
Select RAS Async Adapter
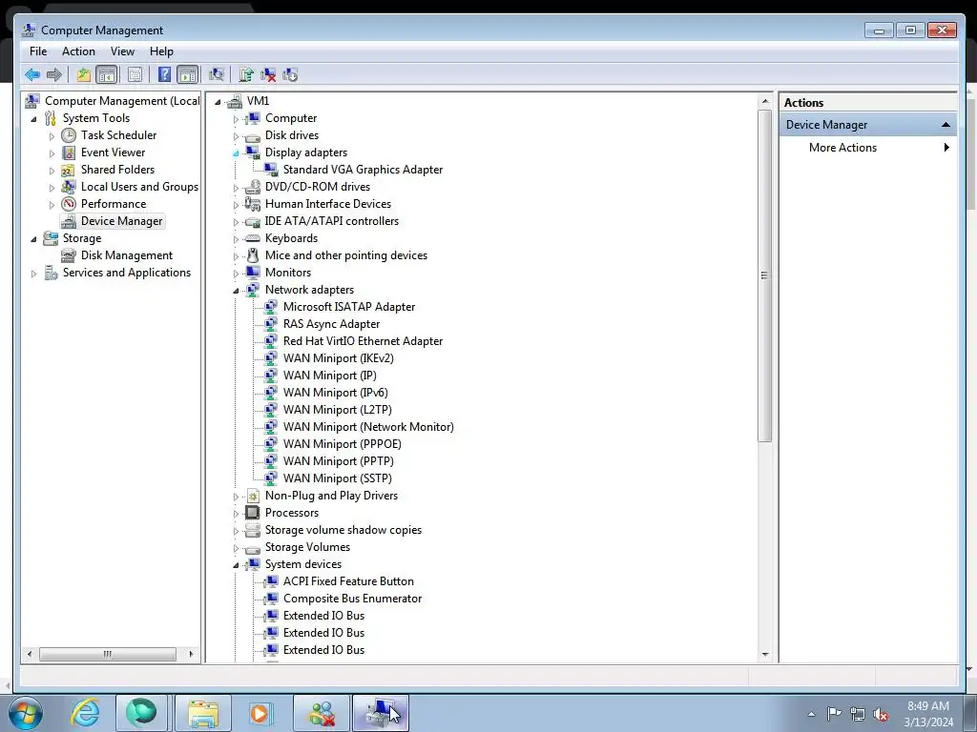coord(331,324)
